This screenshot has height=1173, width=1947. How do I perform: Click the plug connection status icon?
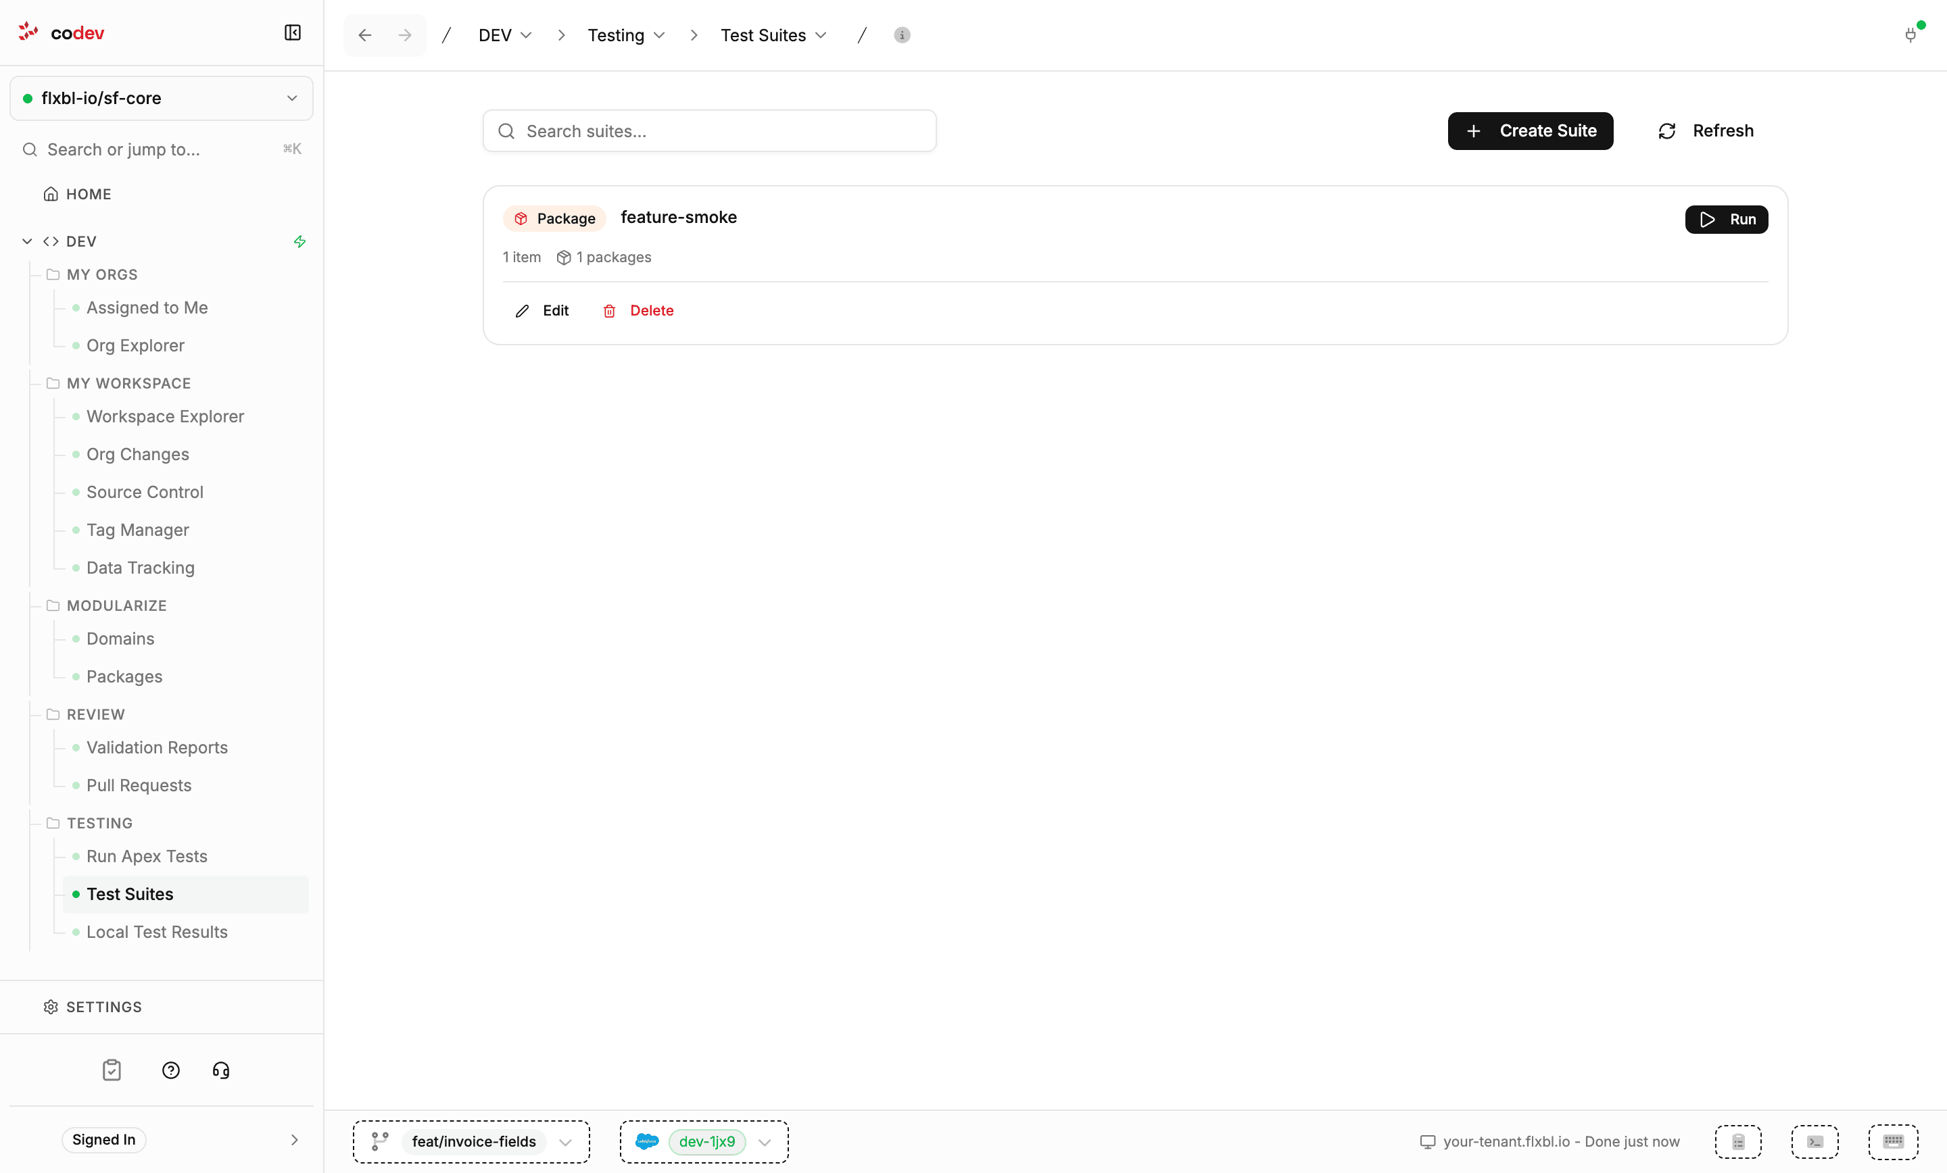[1910, 34]
